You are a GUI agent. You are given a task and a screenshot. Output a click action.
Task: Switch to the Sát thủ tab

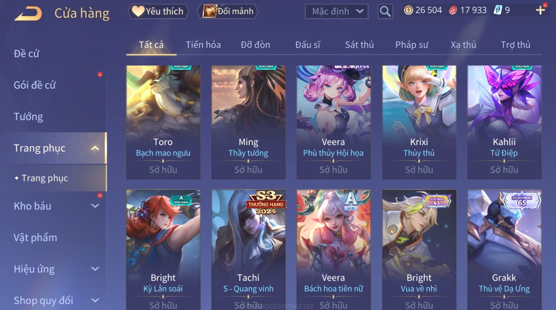pos(359,45)
